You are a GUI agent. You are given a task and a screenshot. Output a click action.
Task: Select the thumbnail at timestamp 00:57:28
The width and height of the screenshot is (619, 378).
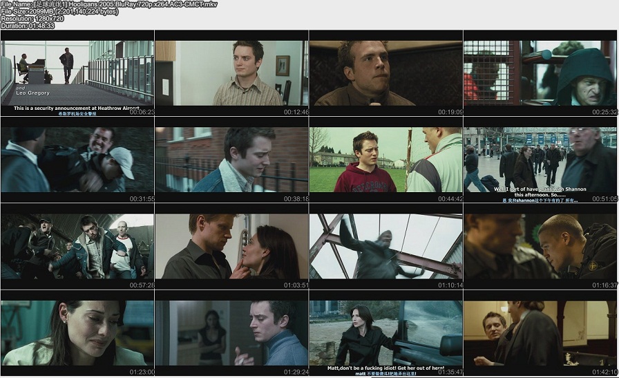pyautogui.click(x=77, y=246)
